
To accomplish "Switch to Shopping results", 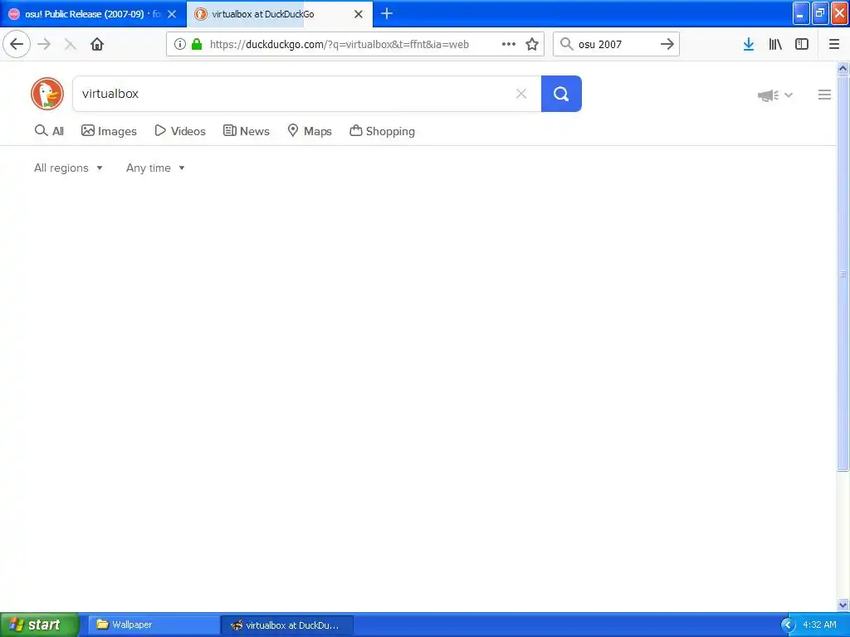I will (x=382, y=130).
